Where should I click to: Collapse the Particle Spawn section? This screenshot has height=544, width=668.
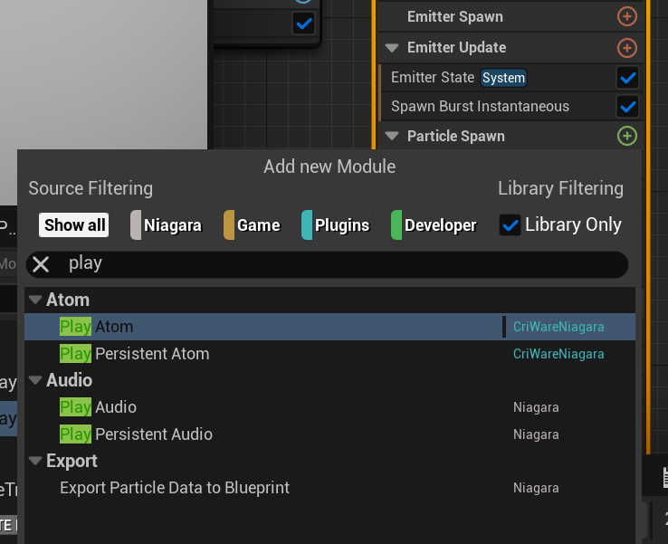(392, 136)
